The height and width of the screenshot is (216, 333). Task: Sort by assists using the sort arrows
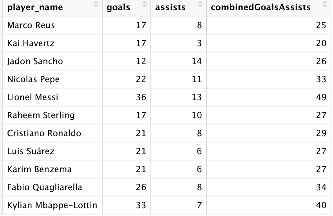[x=200, y=4]
